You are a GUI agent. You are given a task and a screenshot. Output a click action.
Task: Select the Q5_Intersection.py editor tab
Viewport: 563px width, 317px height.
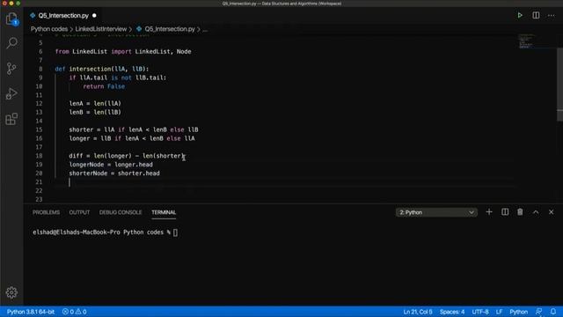pyautogui.click(x=63, y=16)
